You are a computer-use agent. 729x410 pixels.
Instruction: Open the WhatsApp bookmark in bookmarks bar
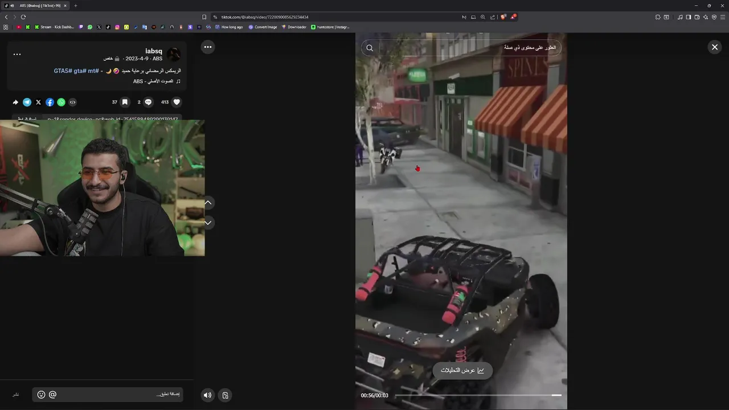tap(90, 27)
